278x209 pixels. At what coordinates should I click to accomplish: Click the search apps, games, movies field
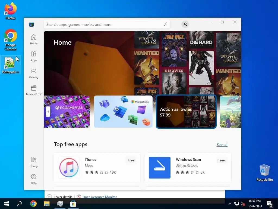point(107,24)
